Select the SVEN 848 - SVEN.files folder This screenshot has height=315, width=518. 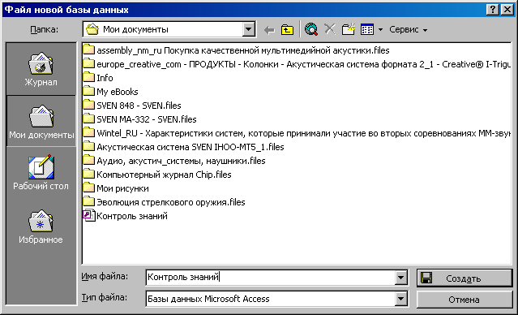[x=132, y=106]
